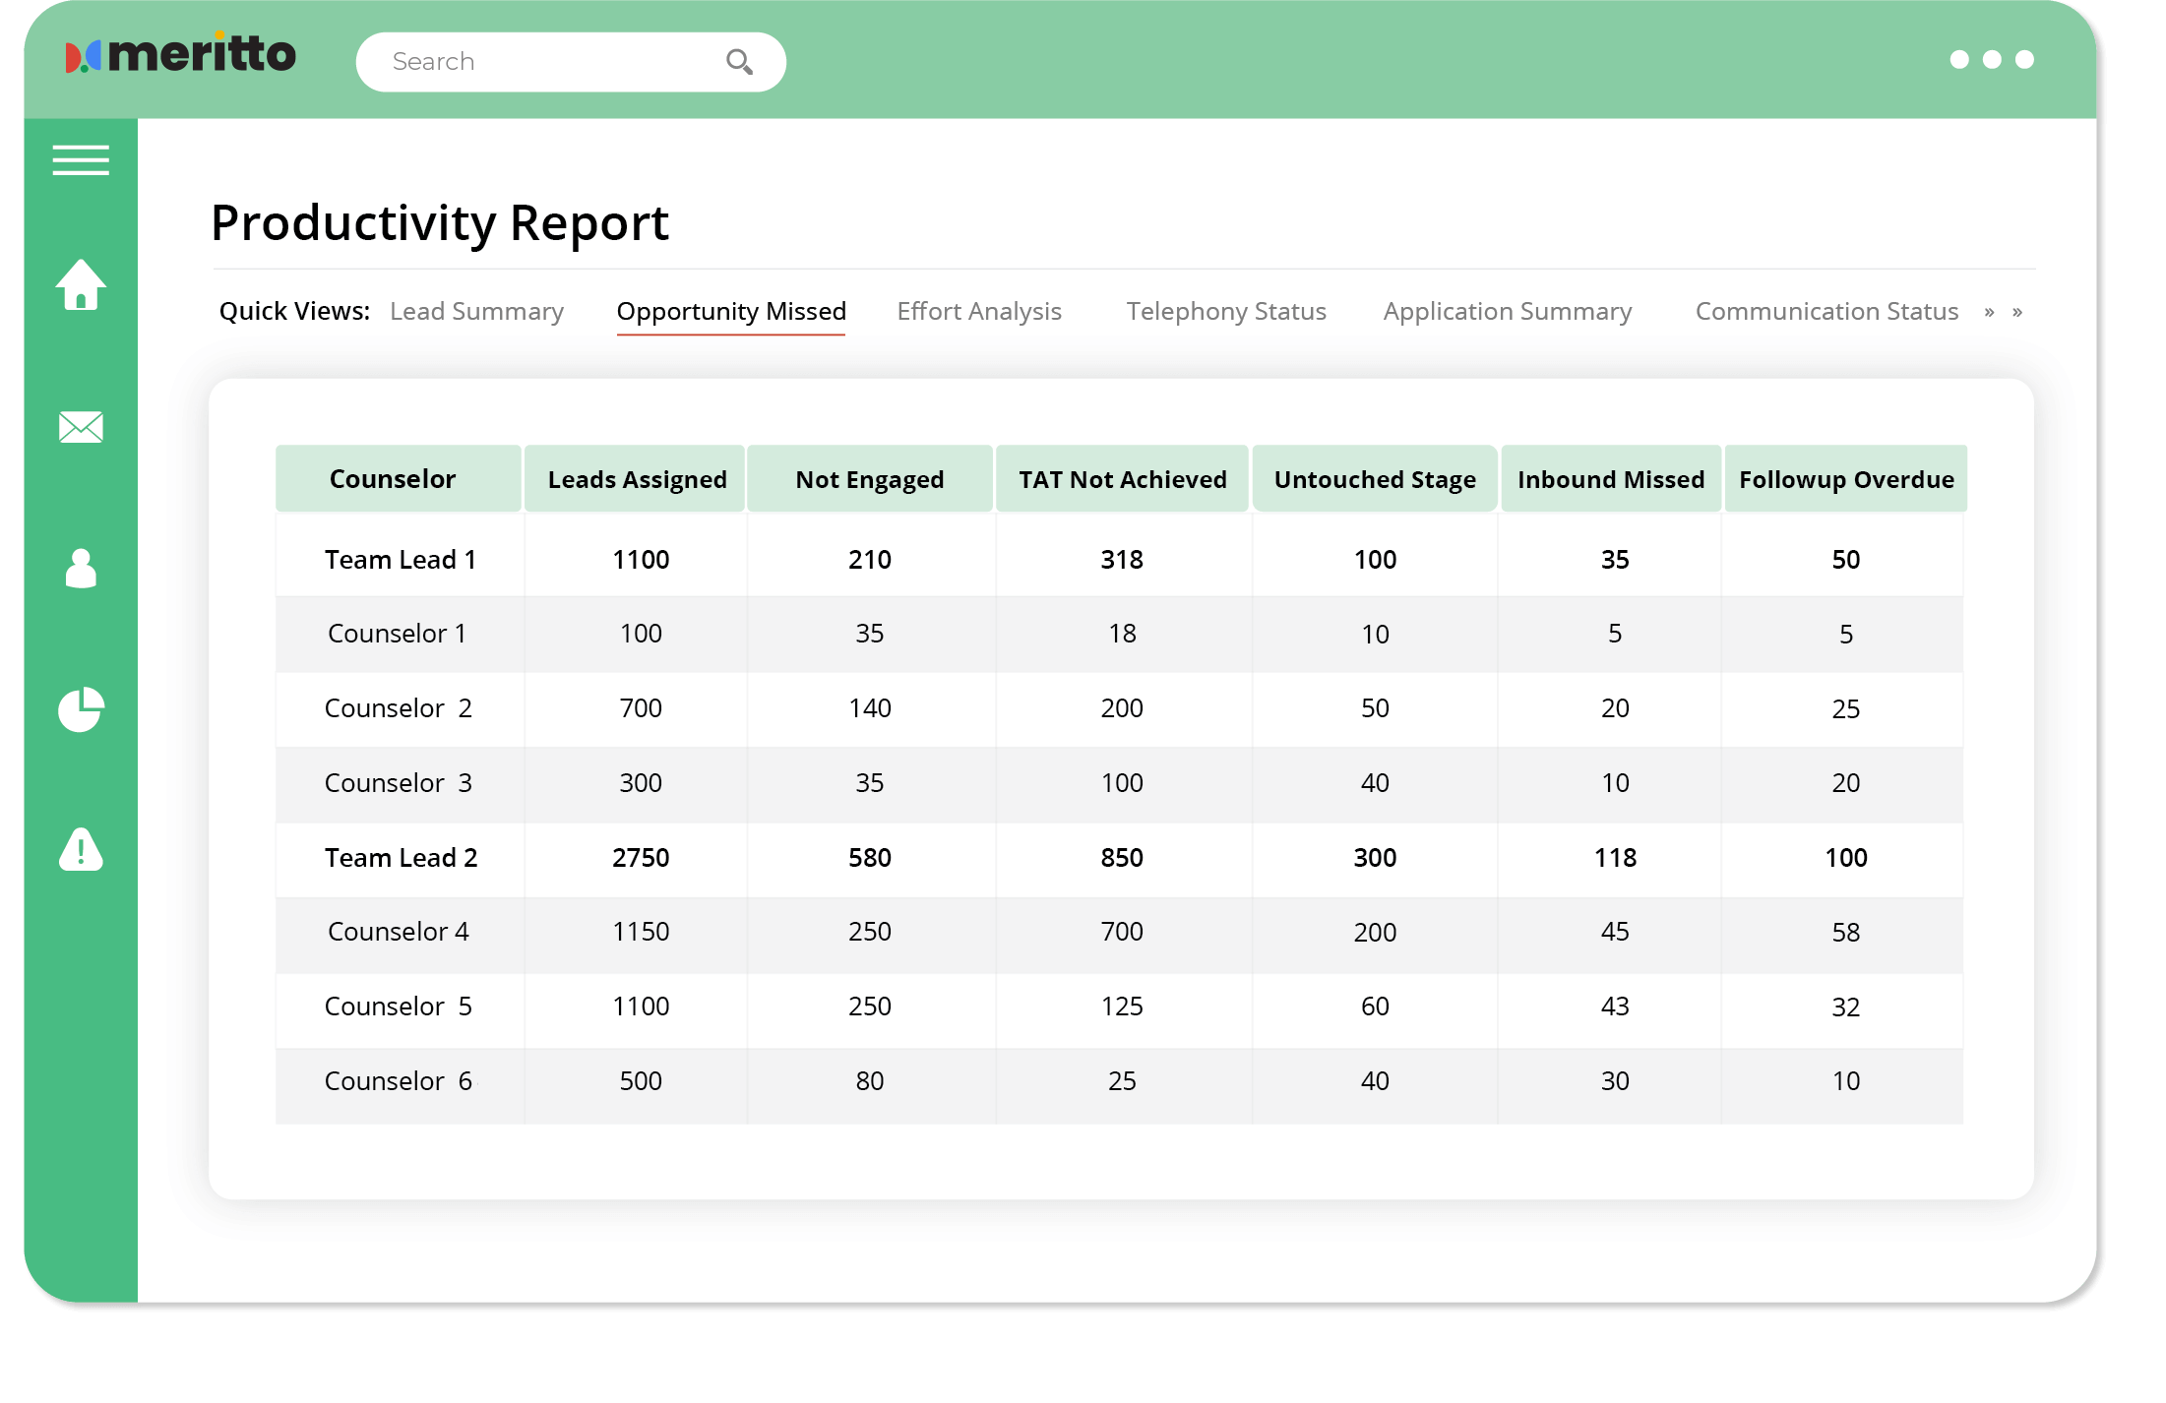Go to Home via house icon
2166x1403 pixels.
[x=81, y=285]
